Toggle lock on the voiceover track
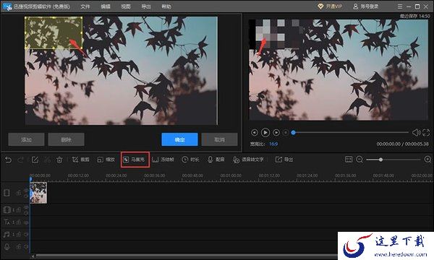The height and width of the screenshot is (260, 434). (x=19, y=246)
